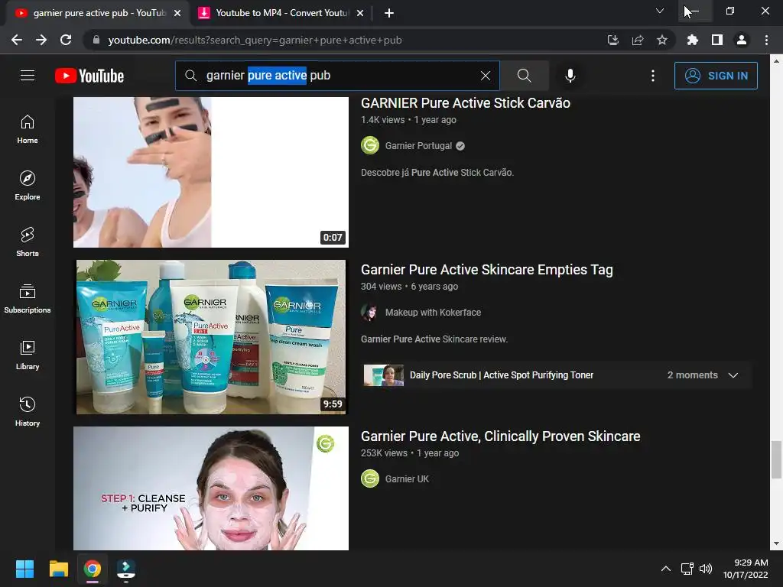Click inside the YouTube search field
The width and height of the screenshot is (783, 587).
click(x=337, y=76)
